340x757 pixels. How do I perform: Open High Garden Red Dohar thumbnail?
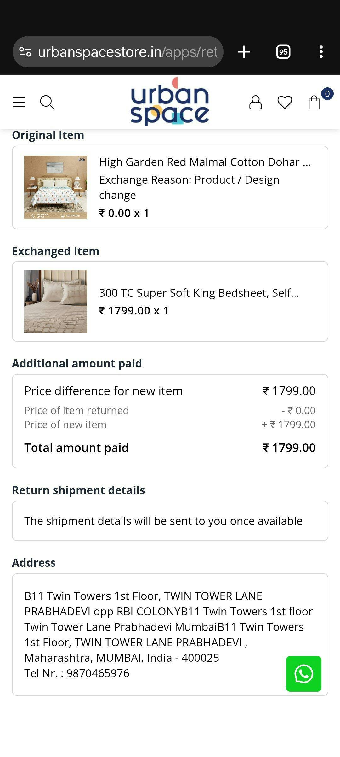tap(56, 187)
